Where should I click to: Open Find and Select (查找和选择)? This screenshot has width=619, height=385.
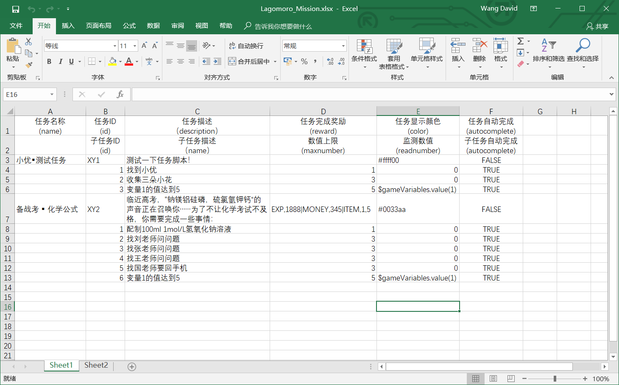pyautogui.click(x=583, y=54)
